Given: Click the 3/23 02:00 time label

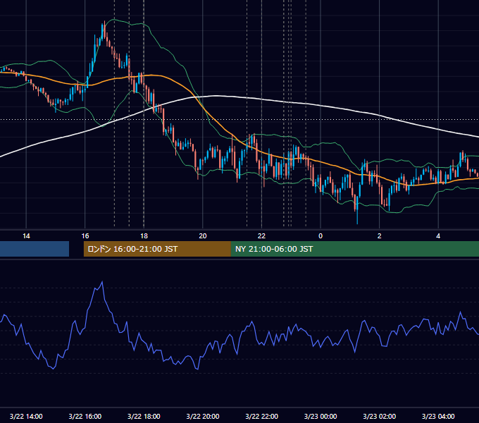Looking at the screenshot, I should click(x=380, y=416).
